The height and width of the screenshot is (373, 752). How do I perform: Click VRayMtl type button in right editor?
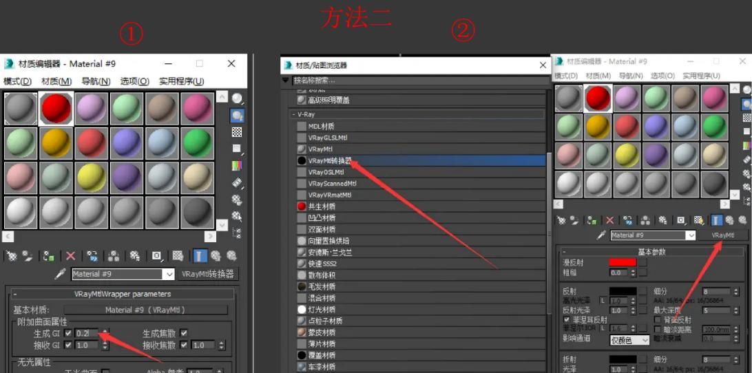click(723, 235)
